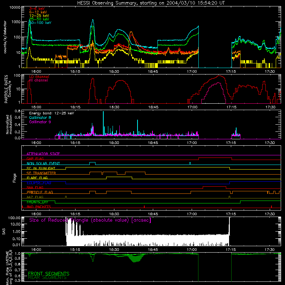The image size is (285, 285).
Task: Click the livetime dip near 16:38
Action: tap(135, 258)
